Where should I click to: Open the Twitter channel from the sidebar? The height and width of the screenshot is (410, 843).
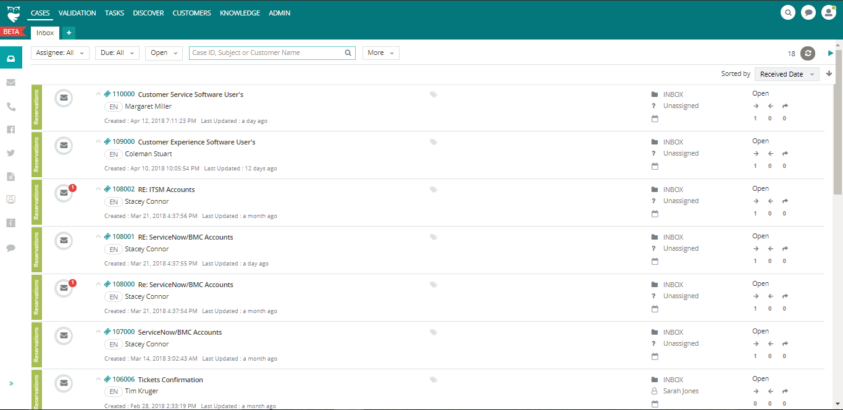coord(10,153)
